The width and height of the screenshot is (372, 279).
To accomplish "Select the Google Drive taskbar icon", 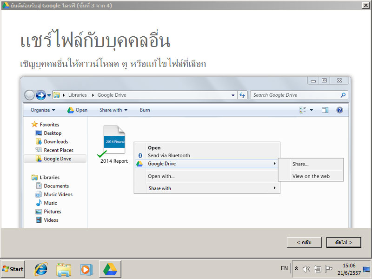I will pos(110,269).
